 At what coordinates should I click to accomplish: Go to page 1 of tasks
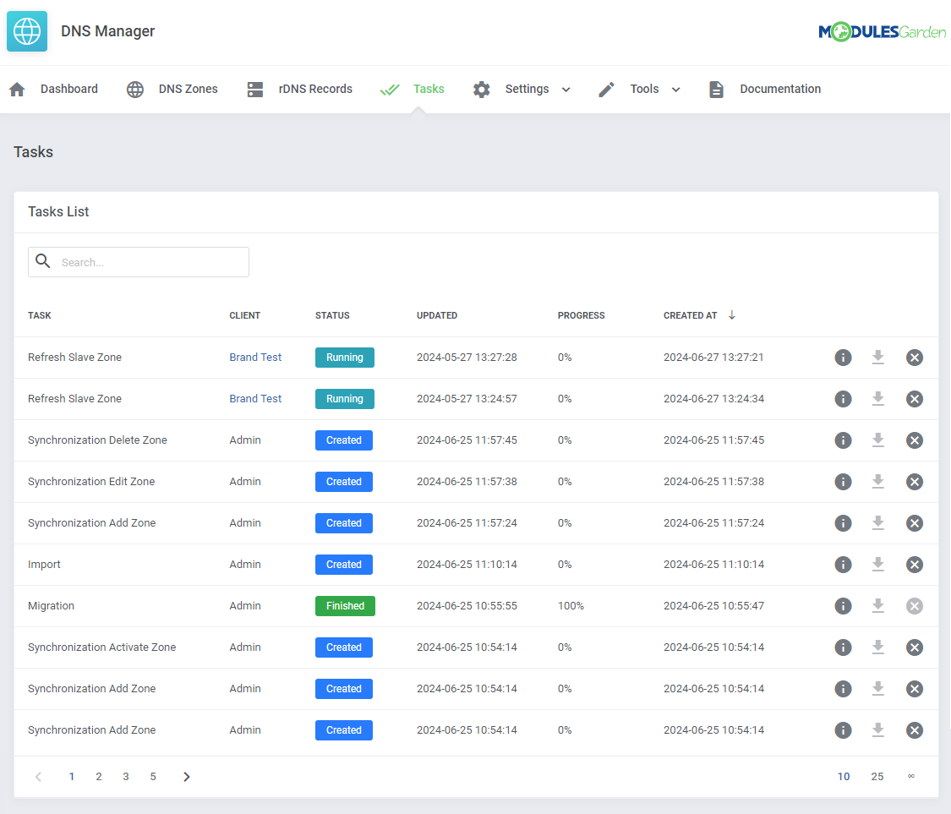[72, 777]
